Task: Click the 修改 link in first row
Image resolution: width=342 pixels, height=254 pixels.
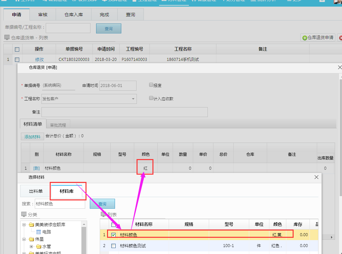Action: [x=39, y=60]
